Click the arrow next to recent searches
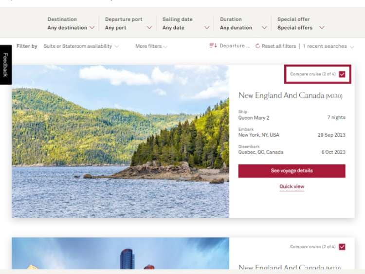The image size is (365, 274). coord(352,47)
